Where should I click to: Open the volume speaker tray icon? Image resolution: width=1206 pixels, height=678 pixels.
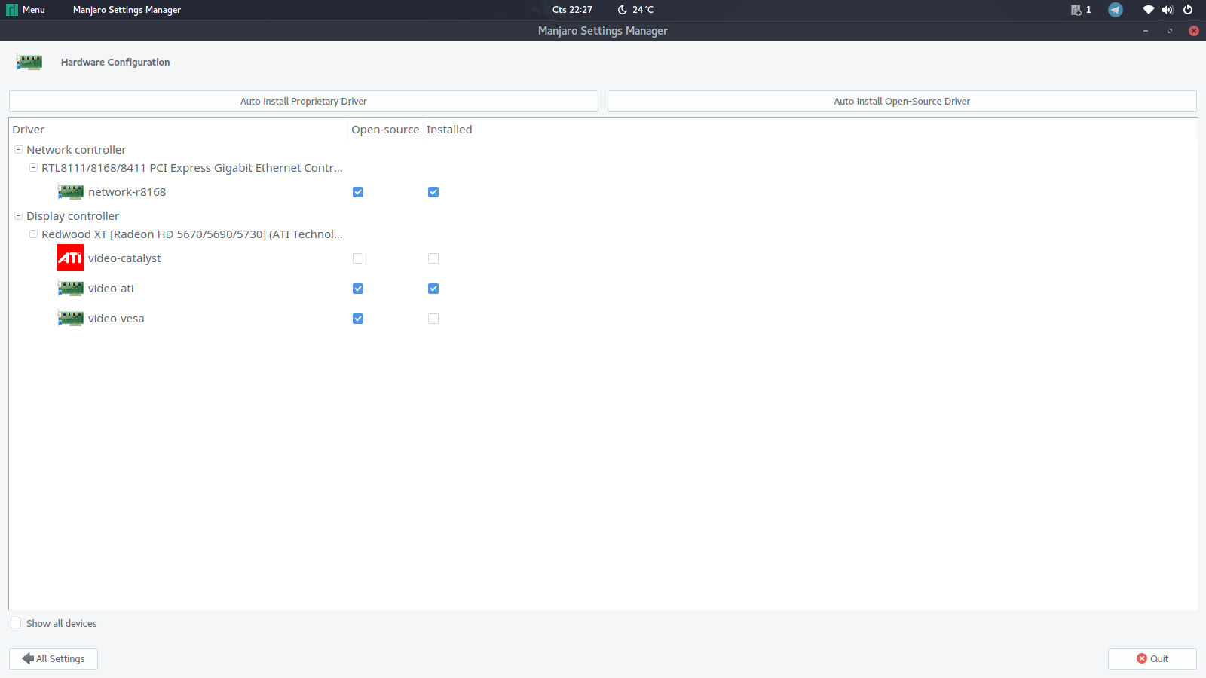(x=1168, y=10)
